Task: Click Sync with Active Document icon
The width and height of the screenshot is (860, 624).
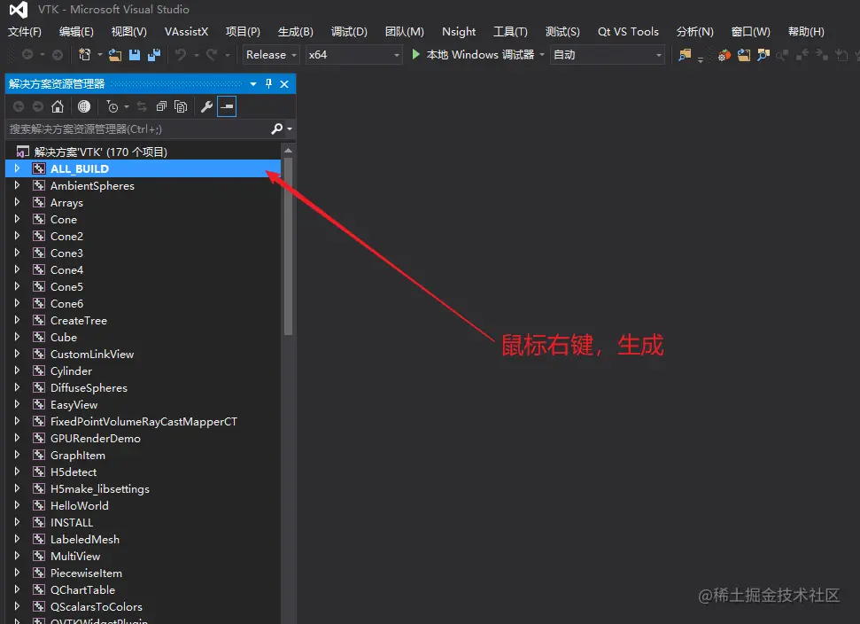Action: (x=142, y=106)
